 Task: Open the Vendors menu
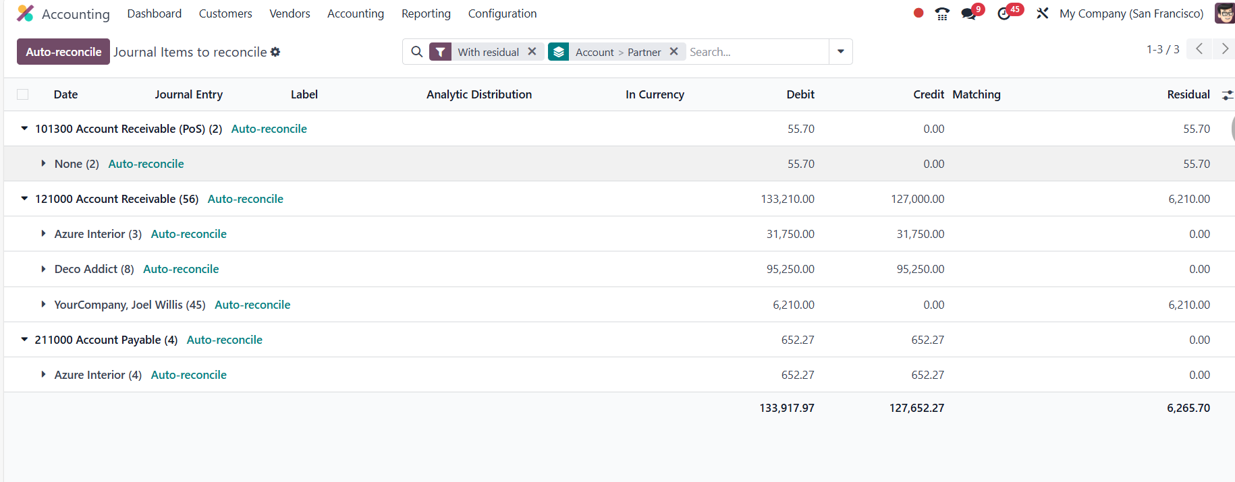[290, 13]
